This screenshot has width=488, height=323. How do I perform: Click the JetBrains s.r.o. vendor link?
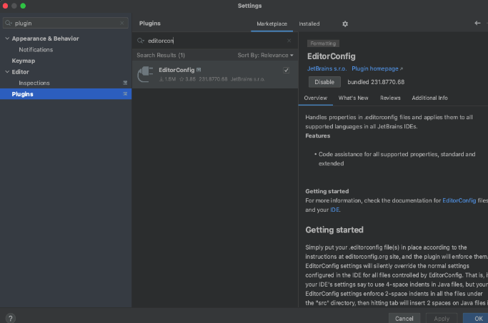point(326,69)
